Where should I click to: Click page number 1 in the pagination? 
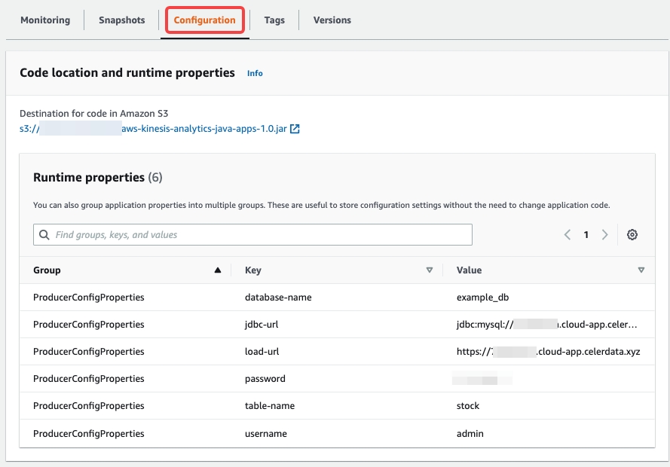586,235
